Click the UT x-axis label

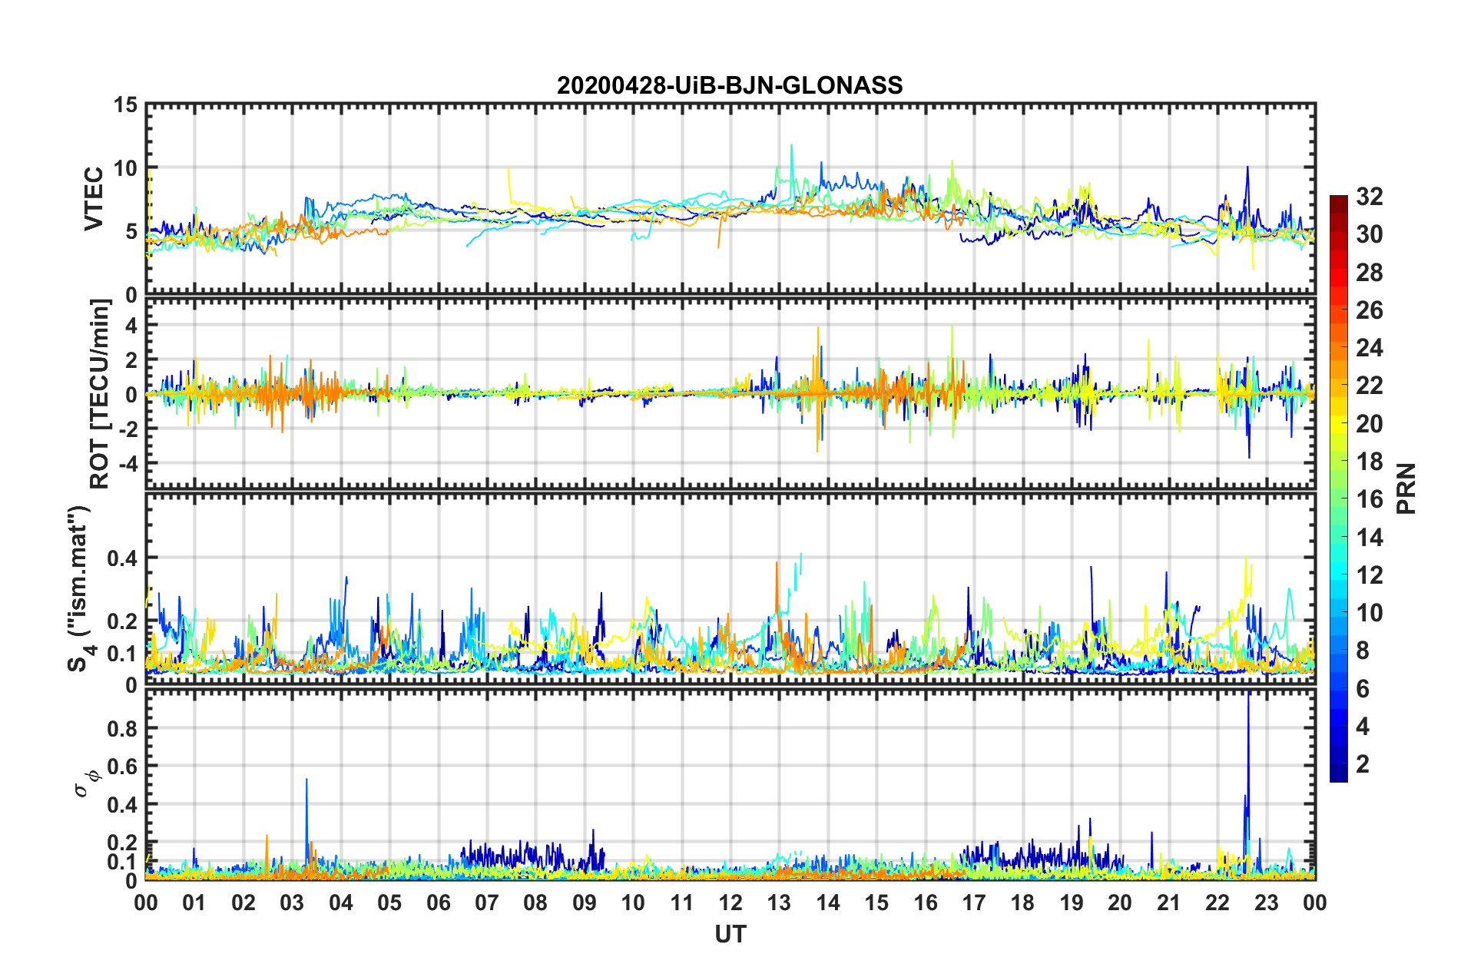[x=730, y=934]
